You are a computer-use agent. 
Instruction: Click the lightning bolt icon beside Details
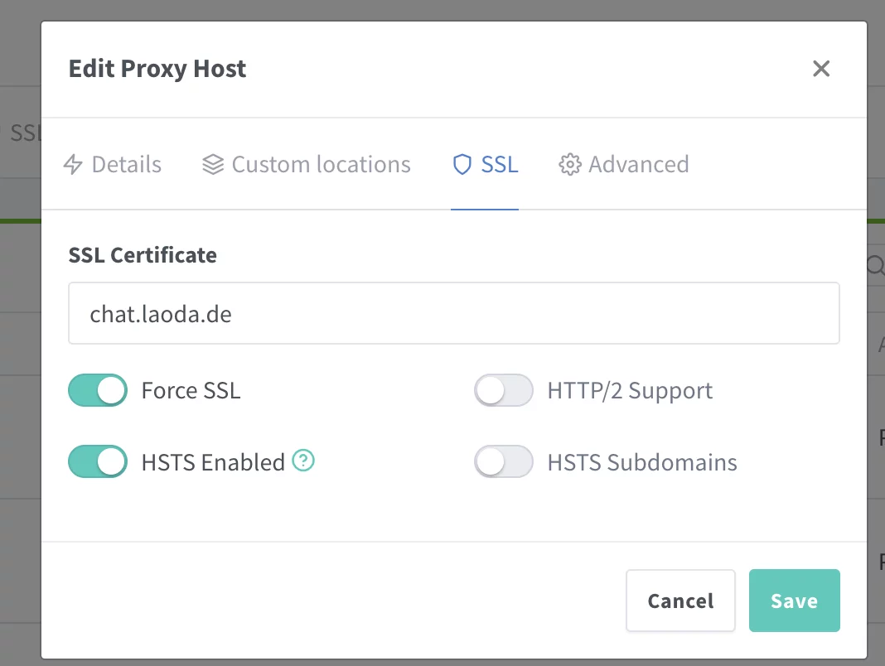[x=73, y=165]
